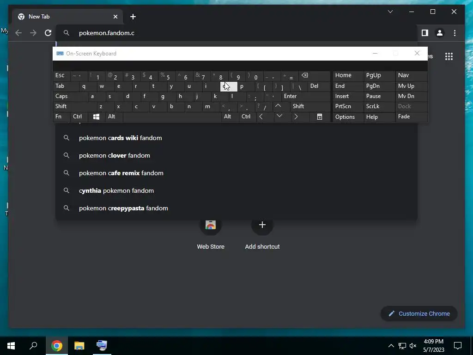The height and width of the screenshot is (355, 473).
Task: Open a new tab with plus icon
Action: click(133, 17)
